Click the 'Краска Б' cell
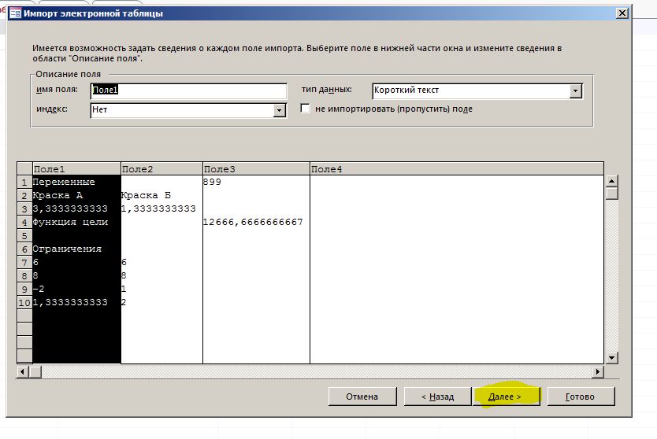657x439 pixels. pyautogui.click(x=161, y=195)
